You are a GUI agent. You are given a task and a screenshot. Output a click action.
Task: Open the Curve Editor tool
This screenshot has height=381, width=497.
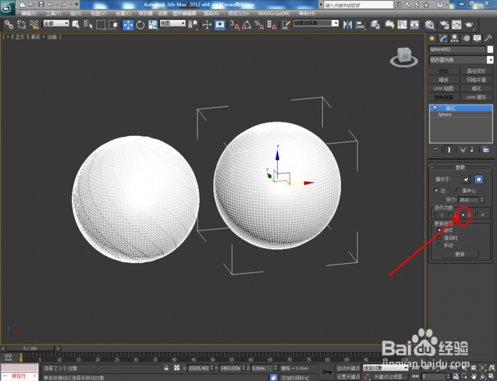(402, 25)
